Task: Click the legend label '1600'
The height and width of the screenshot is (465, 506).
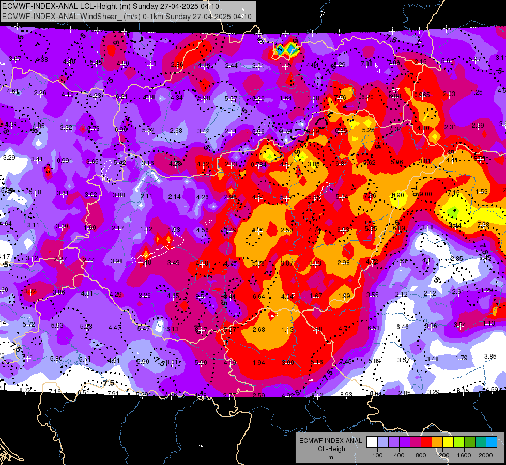Action: tap(464, 455)
